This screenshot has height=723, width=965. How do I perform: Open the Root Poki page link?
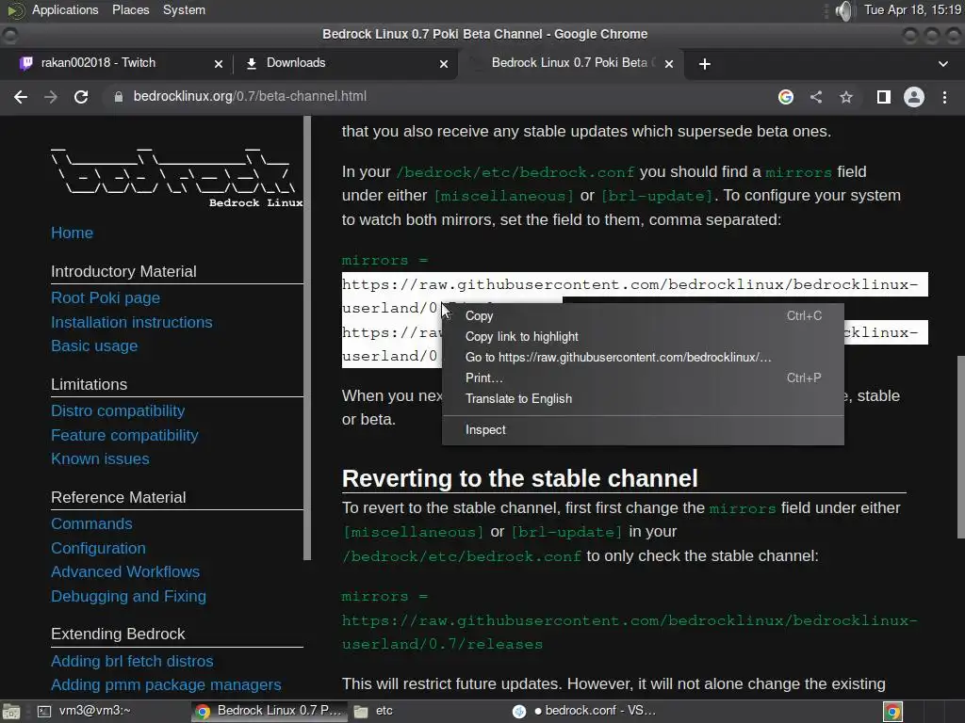pos(106,298)
